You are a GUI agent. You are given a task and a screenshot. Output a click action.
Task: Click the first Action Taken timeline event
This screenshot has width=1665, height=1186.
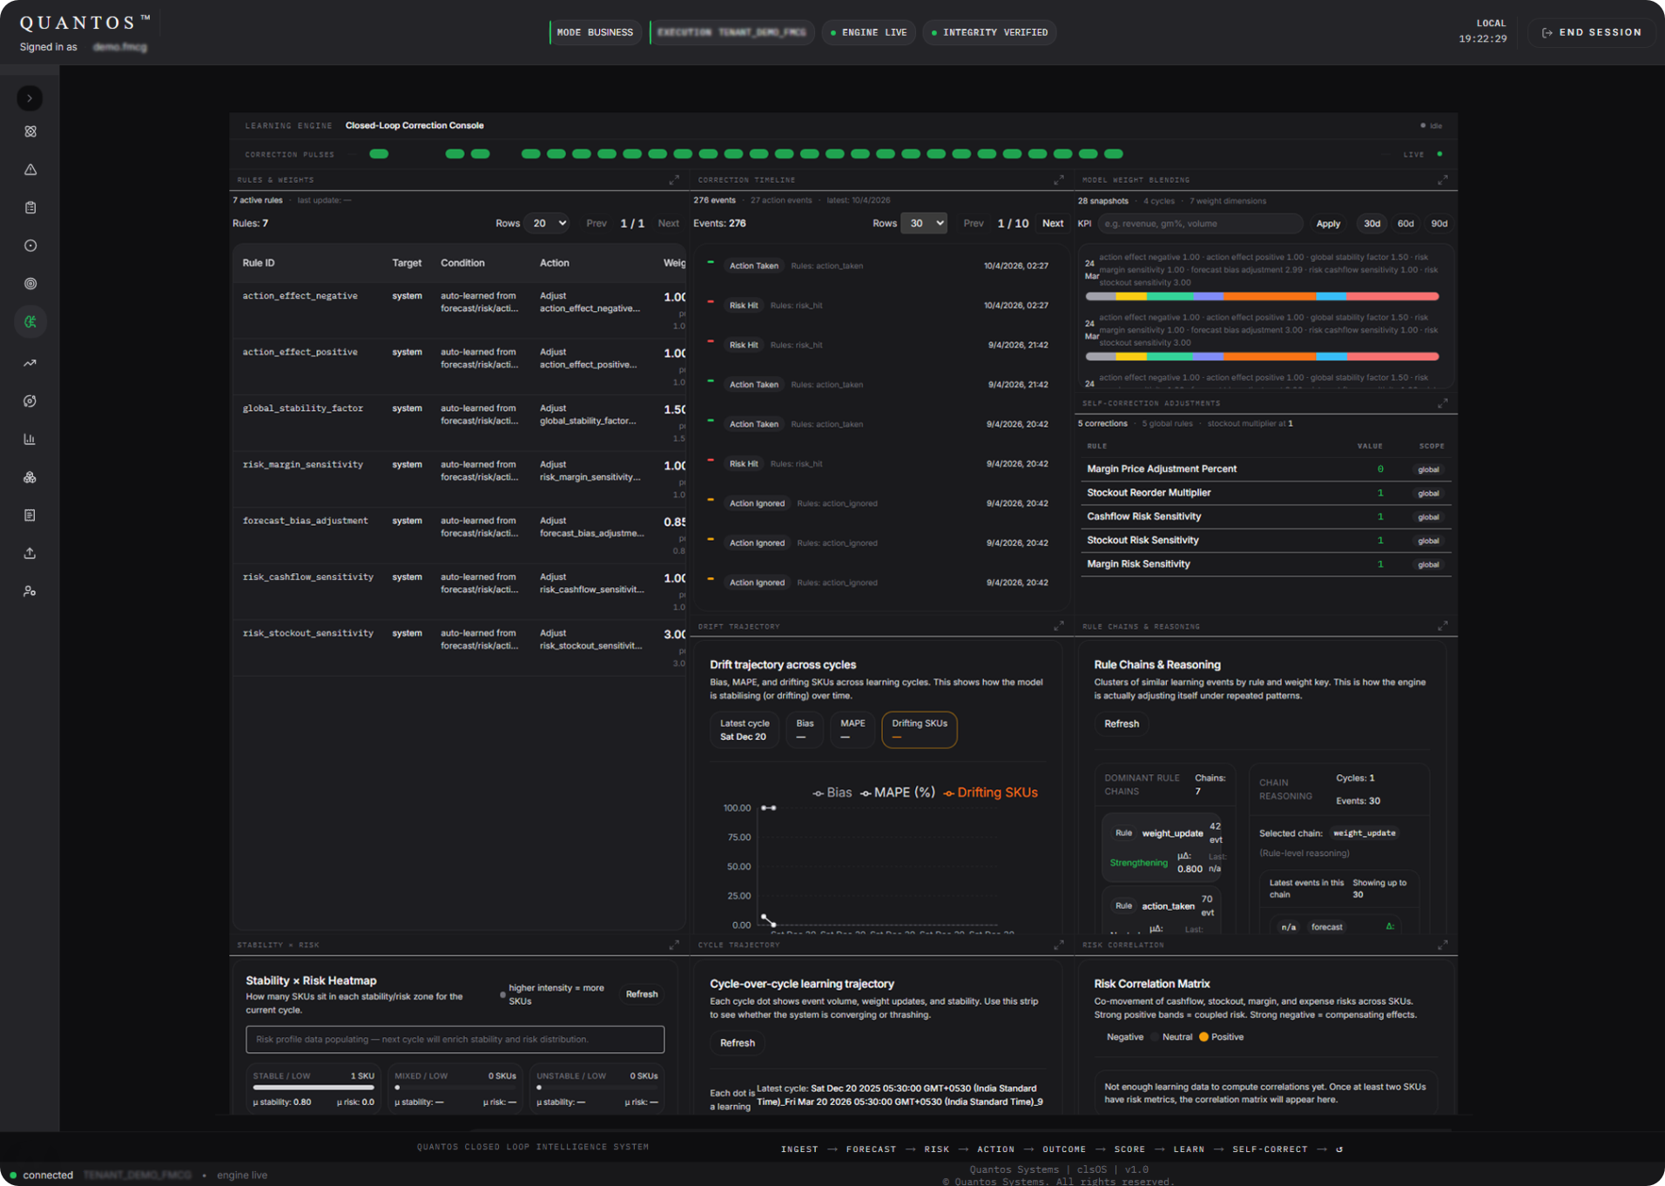pyautogui.click(x=880, y=266)
